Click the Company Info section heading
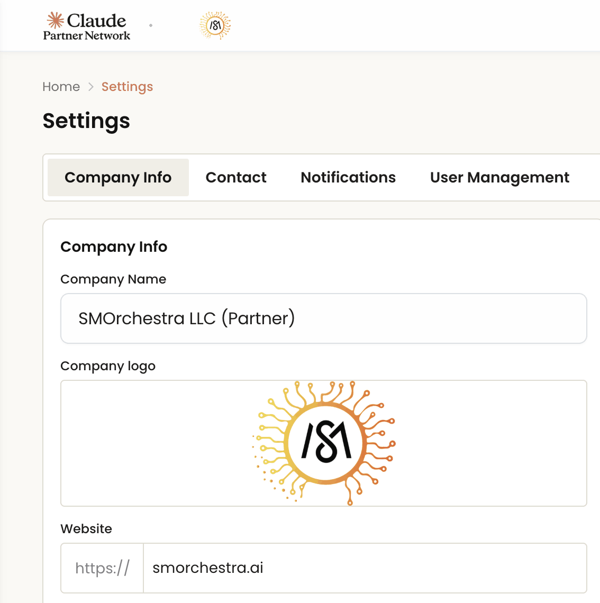Viewport: 600px width, 603px height. (114, 247)
